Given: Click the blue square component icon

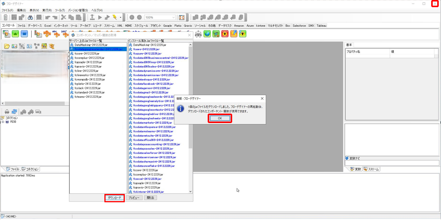Looking at the screenshot, I should pyautogui.click(x=24, y=34).
